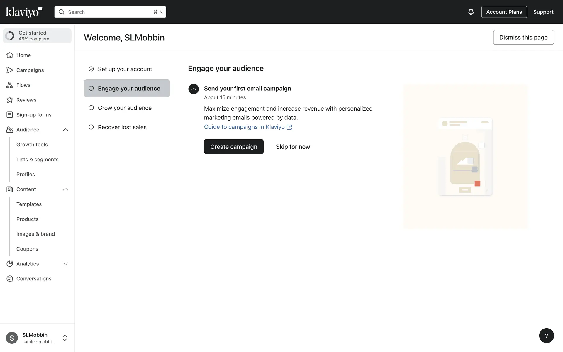Select the Grow your audience step
Viewport: 563px width, 352px height.
tap(125, 108)
